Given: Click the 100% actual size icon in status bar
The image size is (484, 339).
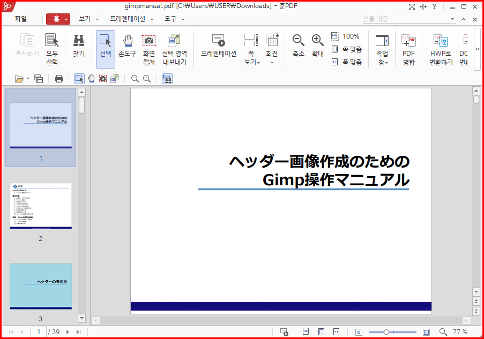Looking at the screenshot, I should coord(306,332).
